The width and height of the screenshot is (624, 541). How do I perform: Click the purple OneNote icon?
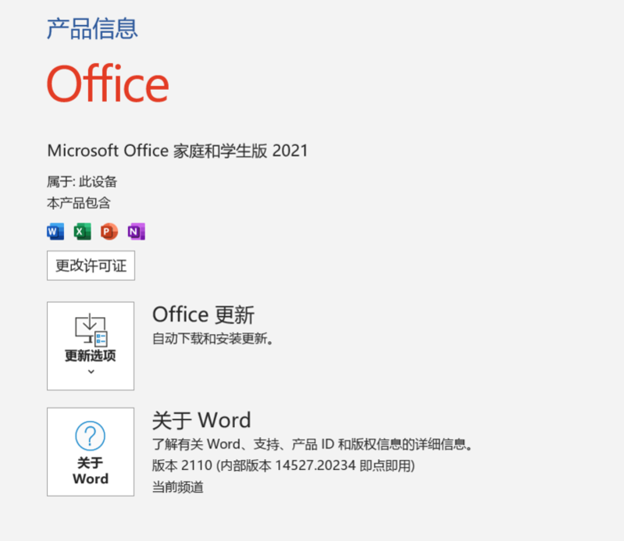click(x=136, y=232)
